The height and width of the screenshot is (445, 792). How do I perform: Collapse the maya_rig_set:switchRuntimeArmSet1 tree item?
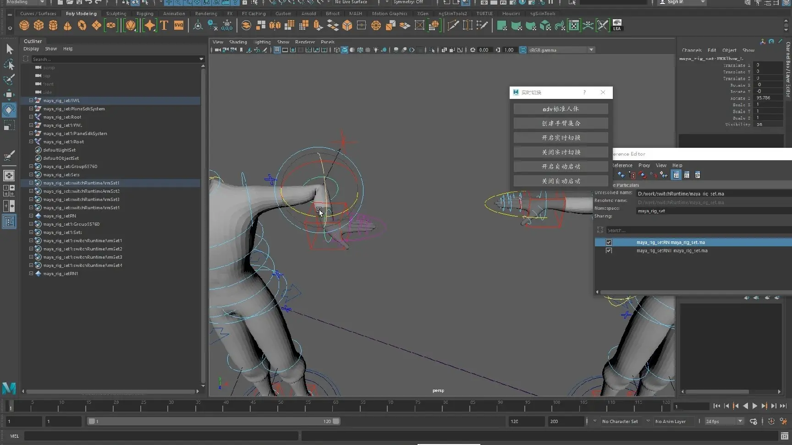click(31, 183)
